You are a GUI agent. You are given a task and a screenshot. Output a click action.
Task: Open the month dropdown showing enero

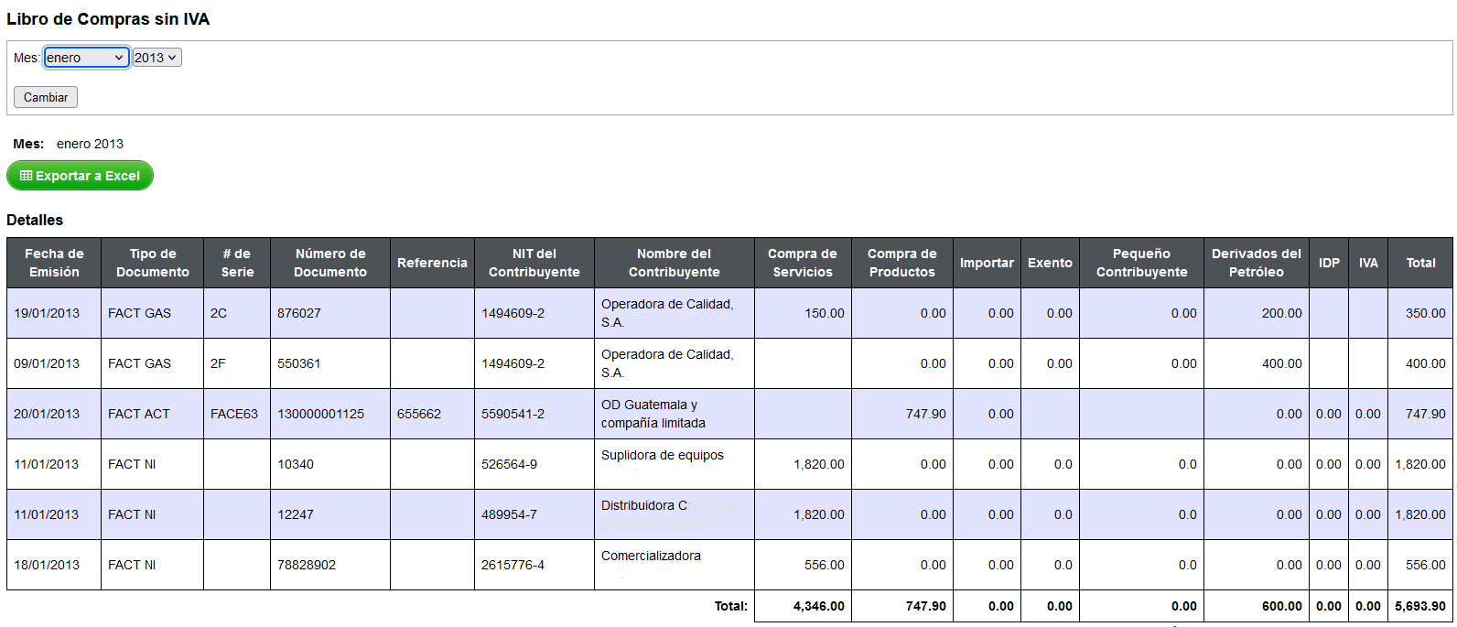tap(86, 58)
